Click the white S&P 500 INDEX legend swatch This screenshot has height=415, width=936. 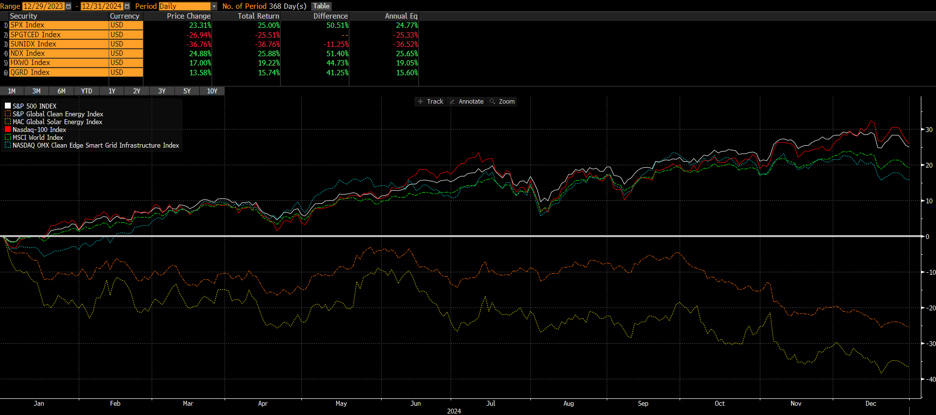click(8, 106)
